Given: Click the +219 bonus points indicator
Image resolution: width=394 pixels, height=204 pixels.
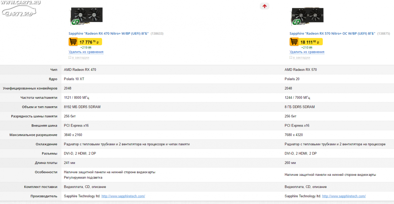Looking at the screenshot, I should tap(86, 48).
